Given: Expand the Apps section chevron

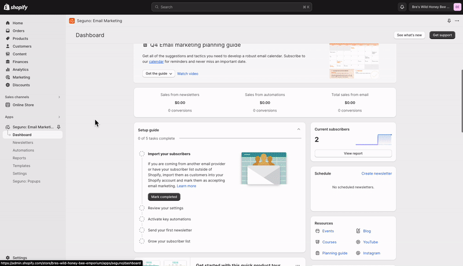Looking at the screenshot, I should [x=59, y=117].
